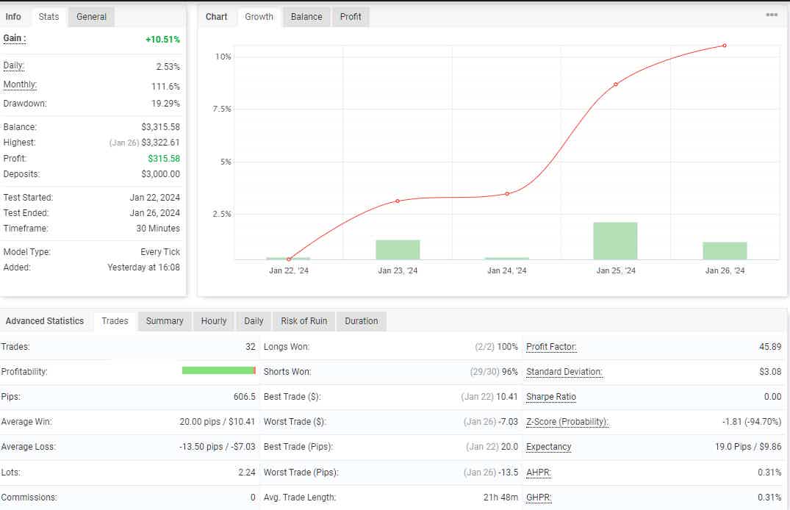Screen dimensions: 790x510
Task: Switch to the Hourly tab
Action: [213, 321]
